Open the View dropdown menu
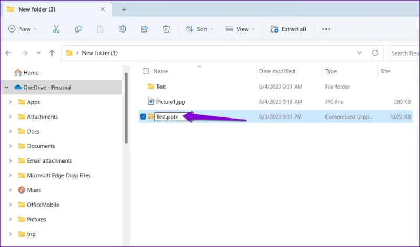420x247 pixels. tap(240, 29)
